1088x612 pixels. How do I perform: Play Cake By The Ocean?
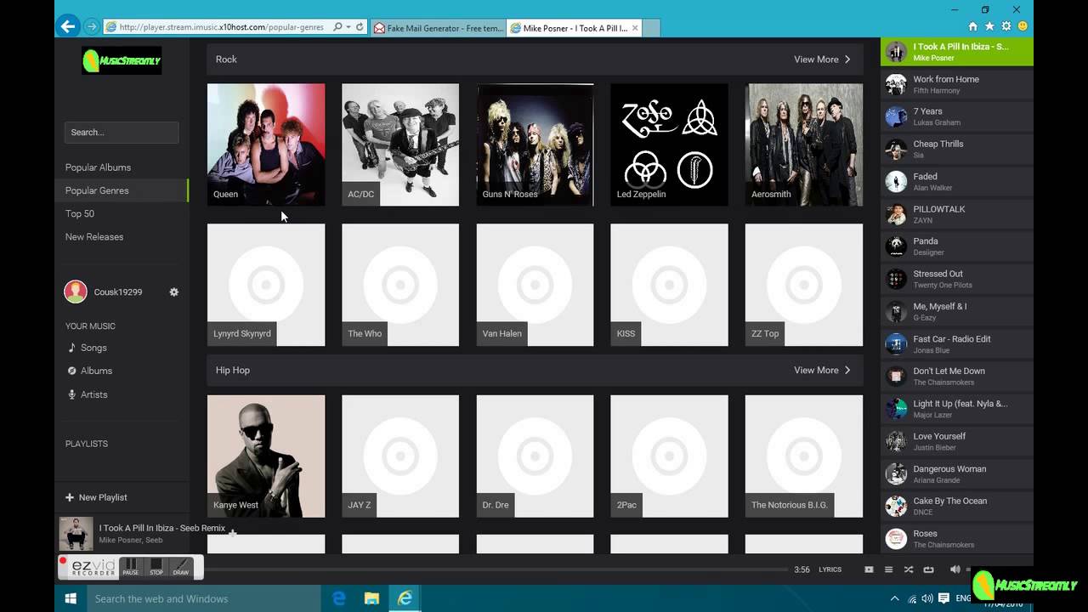pos(957,506)
